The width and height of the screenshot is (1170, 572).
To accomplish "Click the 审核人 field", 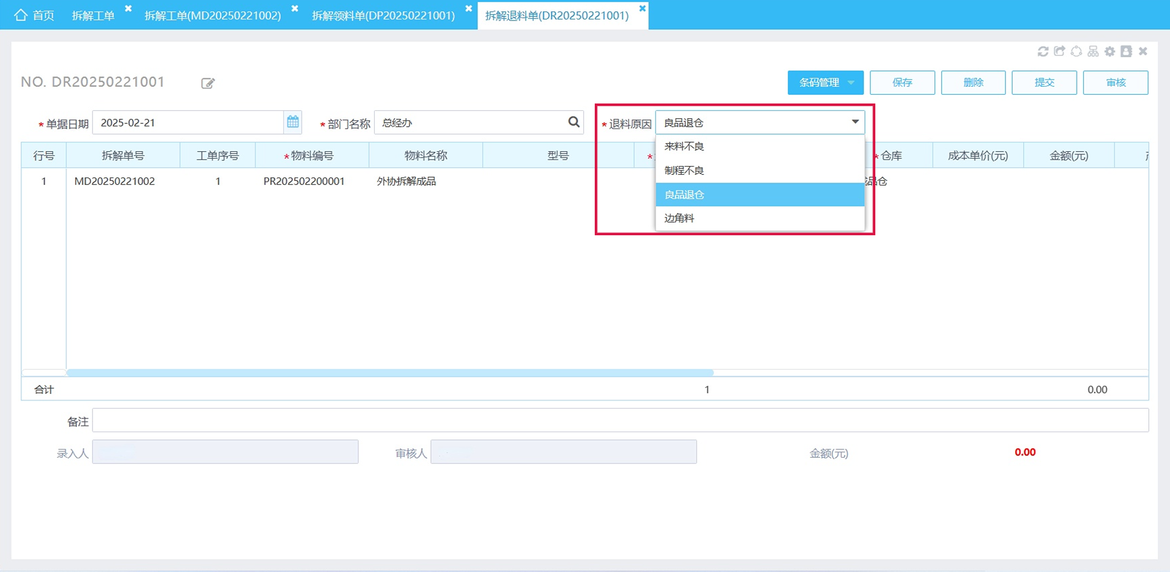I will 563,452.
